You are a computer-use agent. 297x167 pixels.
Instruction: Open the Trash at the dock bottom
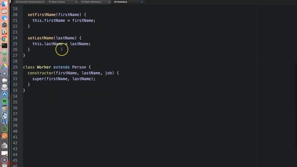4,165
